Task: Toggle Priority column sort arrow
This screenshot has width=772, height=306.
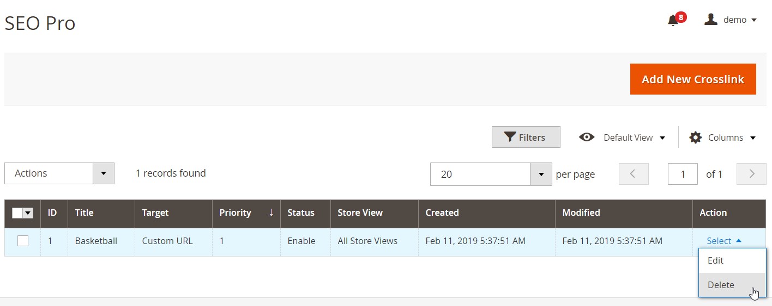Action: point(271,213)
